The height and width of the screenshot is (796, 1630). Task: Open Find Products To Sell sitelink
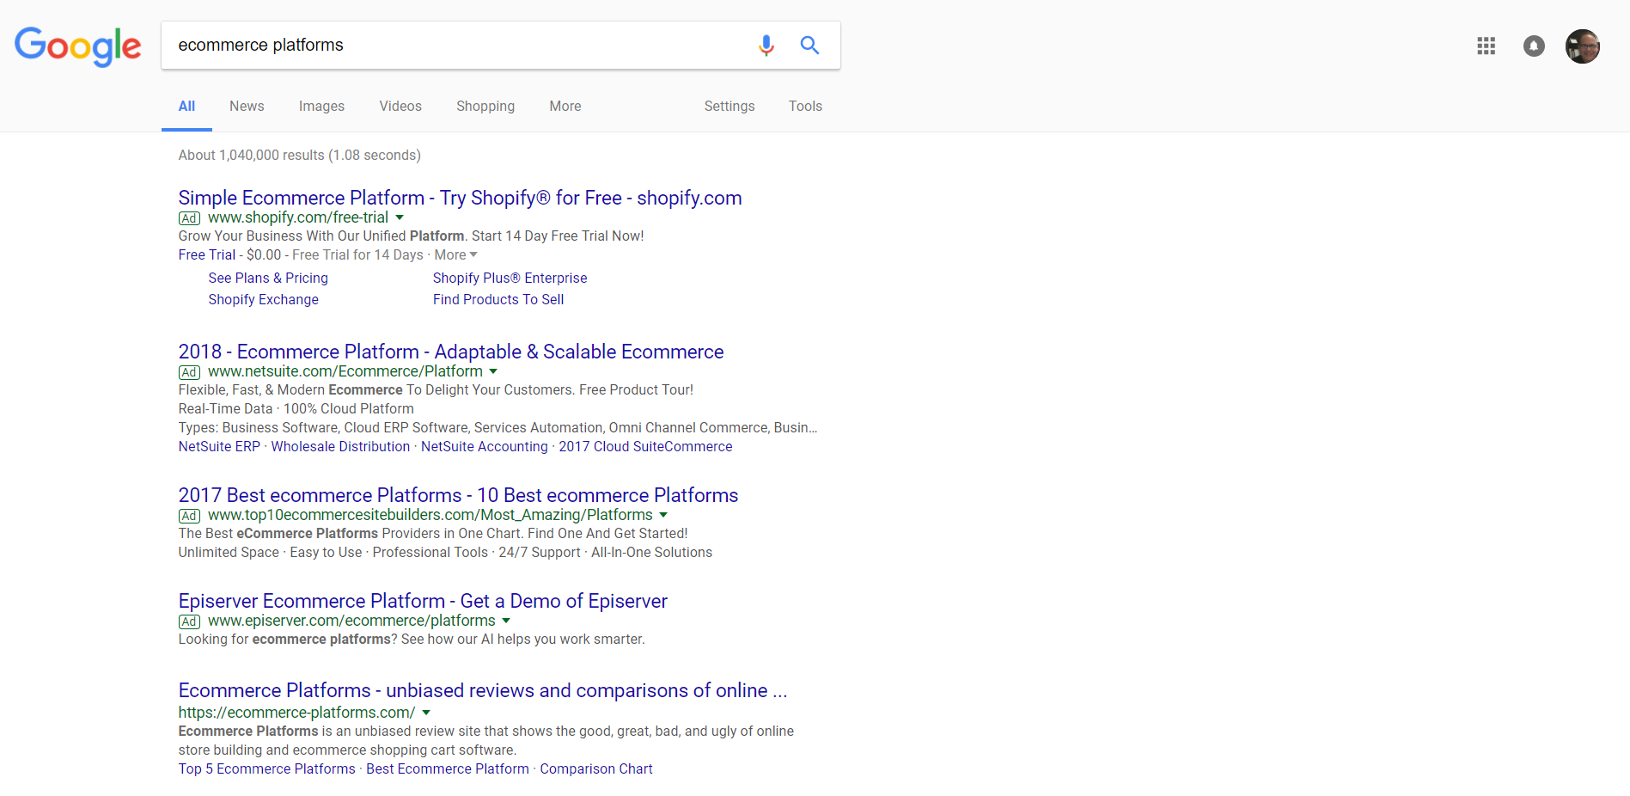pyautogui.click(x=498, y=300)
